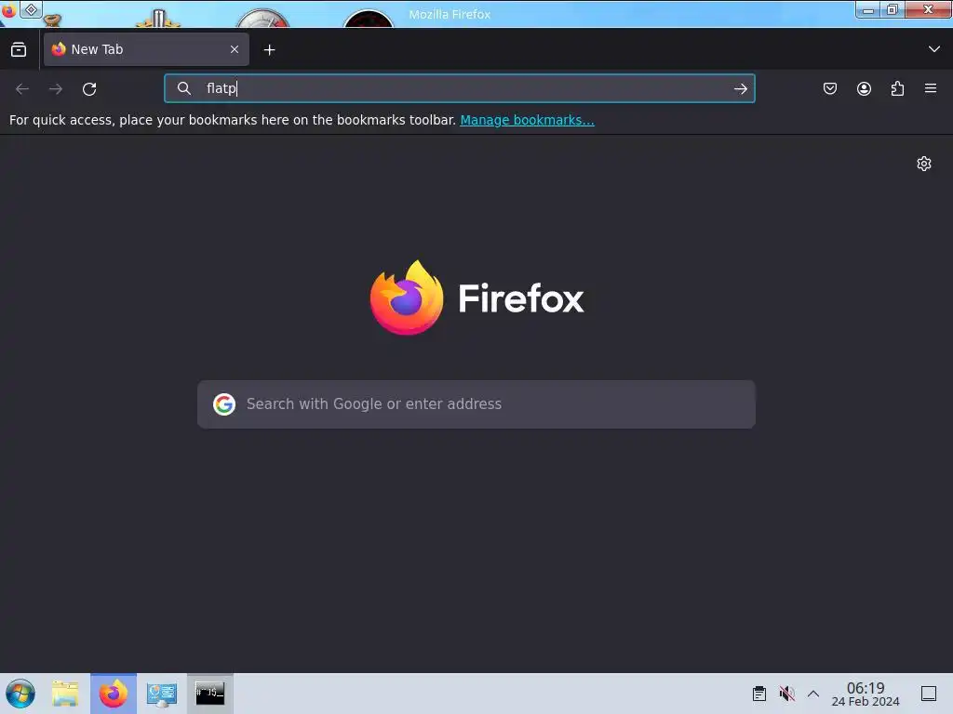Expand hidden system tray icons

pos(813,694)
